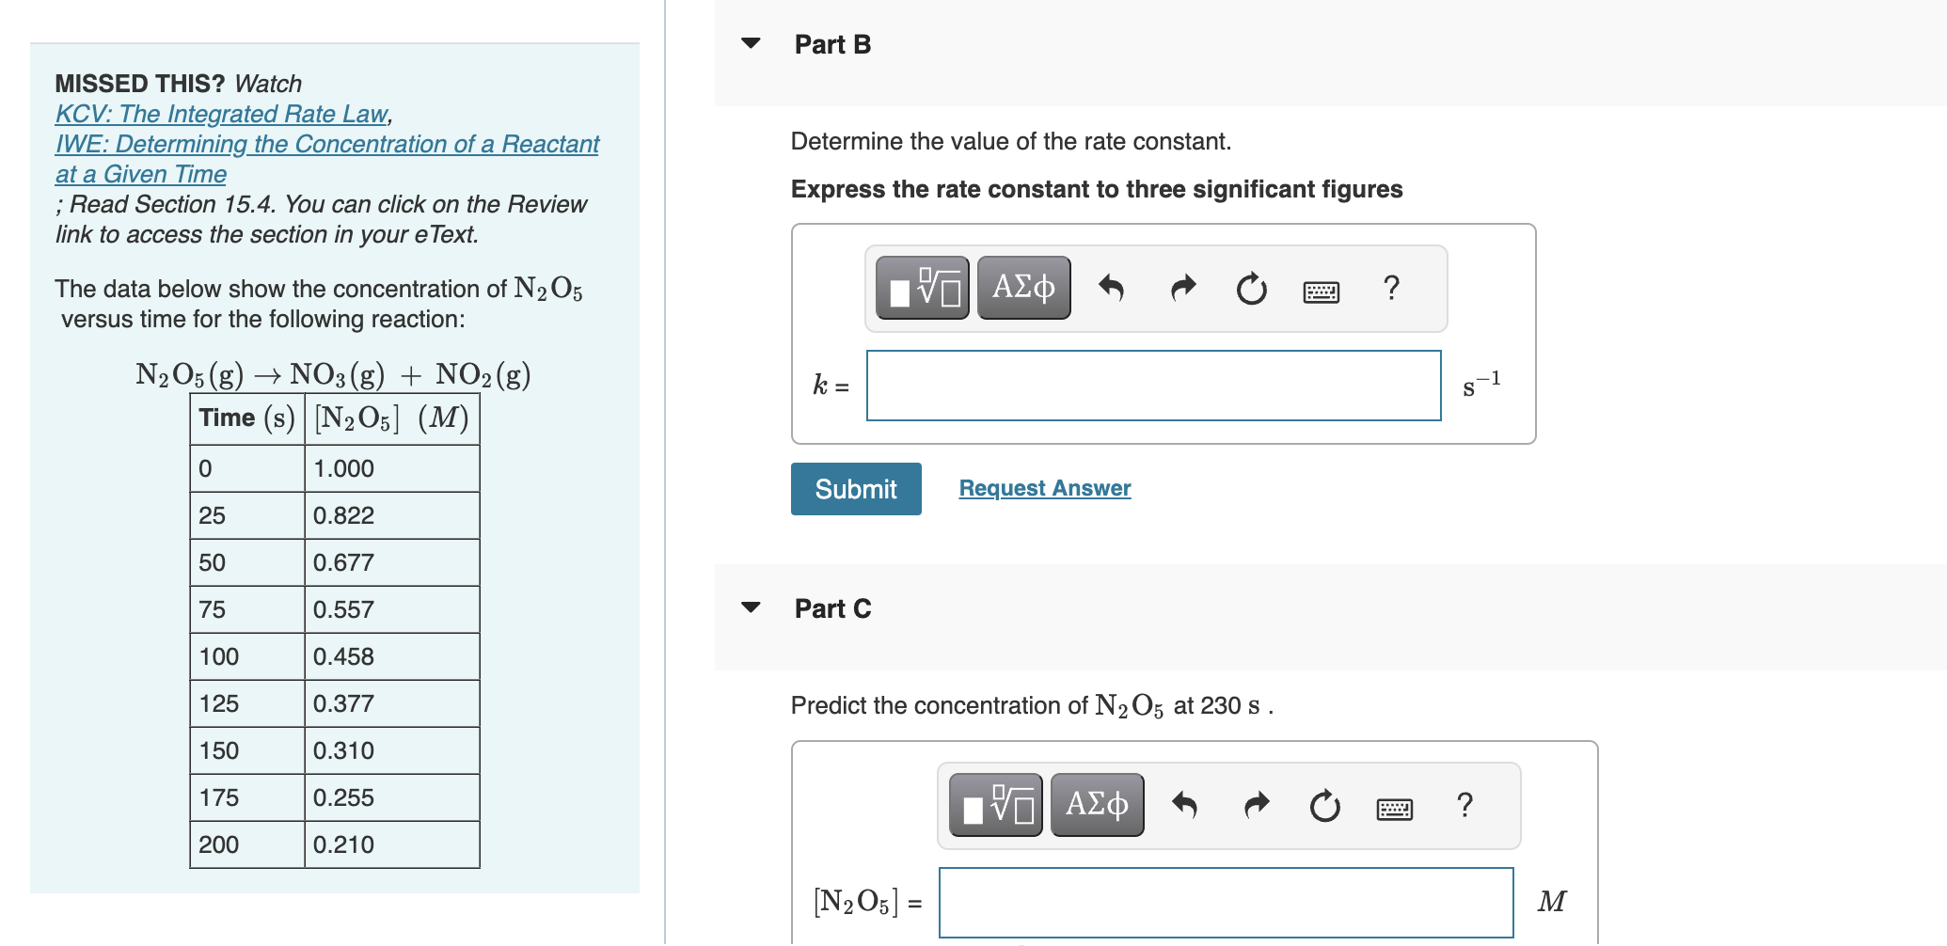Image resolution: width=1947 pixels, height=946 pixels.
Task: Click the rate constant k input field
Action: pos(1153,386)
